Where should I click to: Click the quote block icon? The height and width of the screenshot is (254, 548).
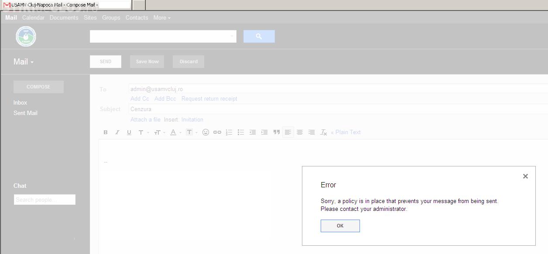[x=276, y=132]
